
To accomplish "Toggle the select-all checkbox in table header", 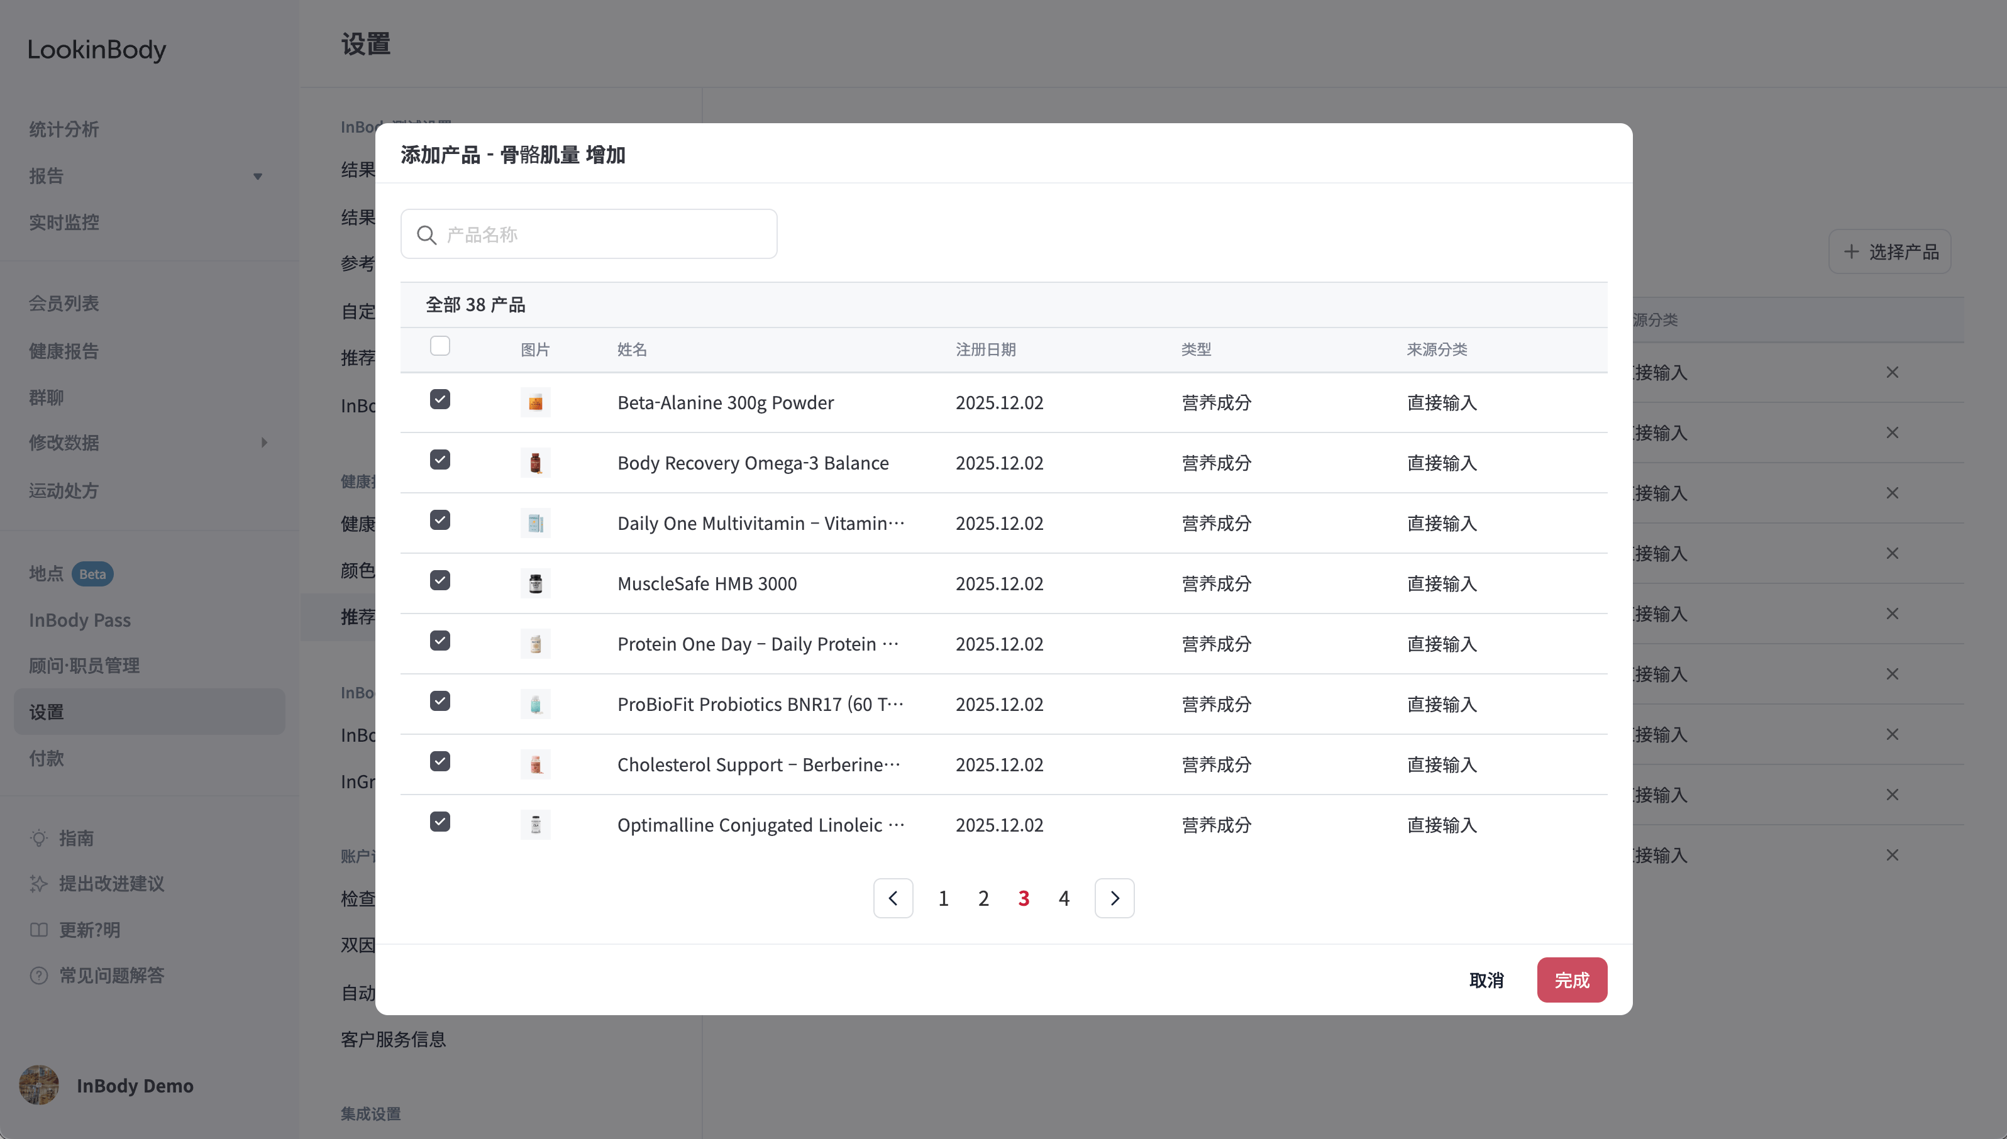I will click(440, 346).
